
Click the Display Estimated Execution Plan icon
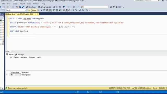point(44,10)
